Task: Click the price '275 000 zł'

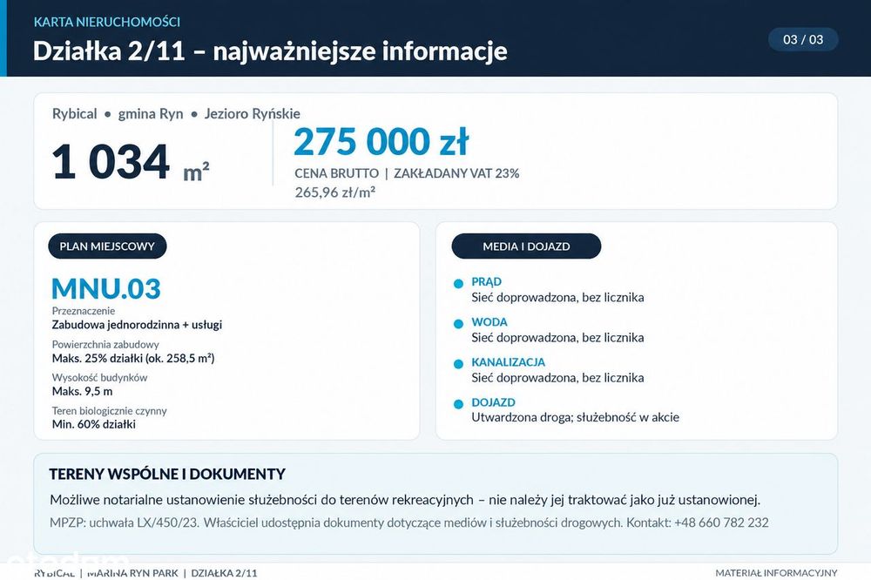Action: click(x=381, y=141)
